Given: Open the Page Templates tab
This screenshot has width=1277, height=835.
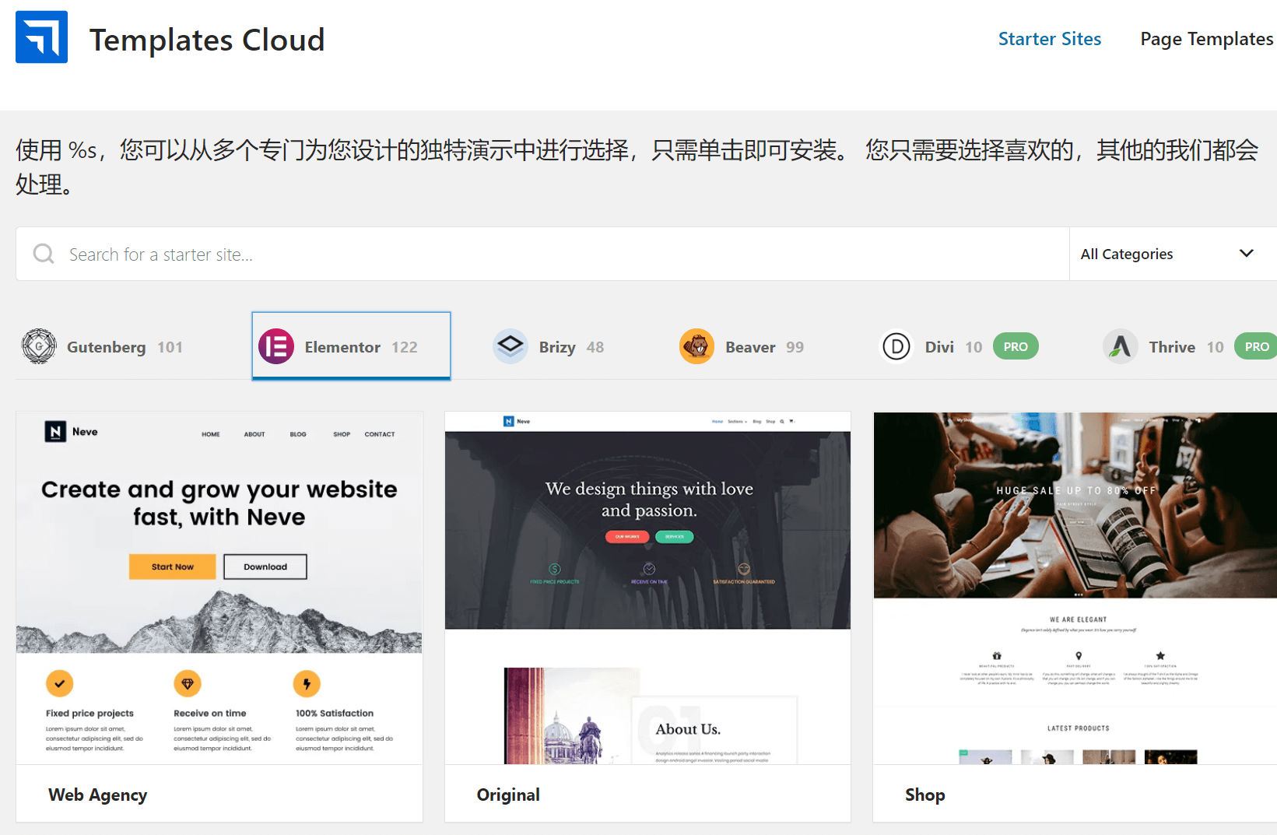Looking at the screenshot, I should pyautogui.click(x=1207, y=39).
